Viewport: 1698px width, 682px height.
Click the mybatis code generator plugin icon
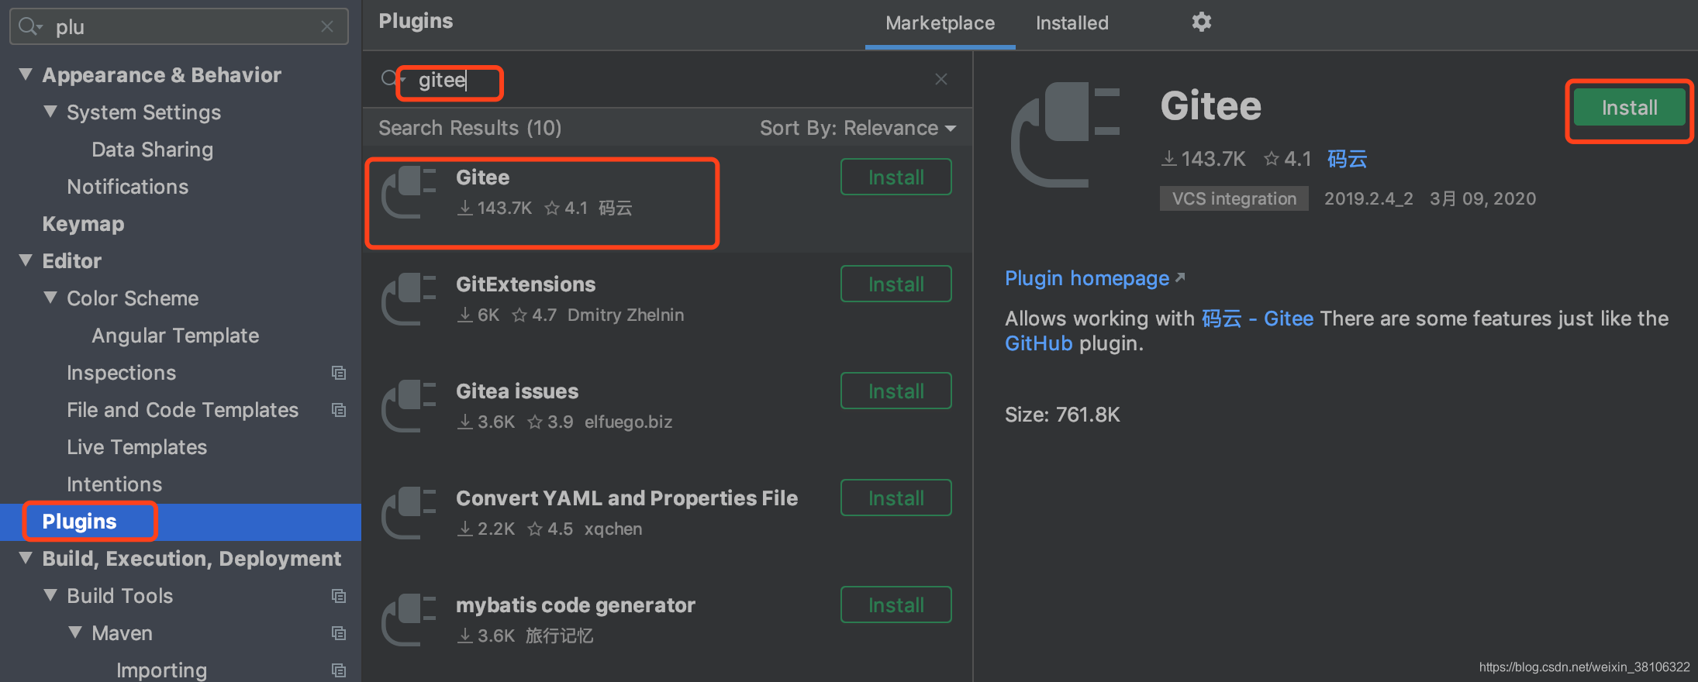[x=409, y=619]
